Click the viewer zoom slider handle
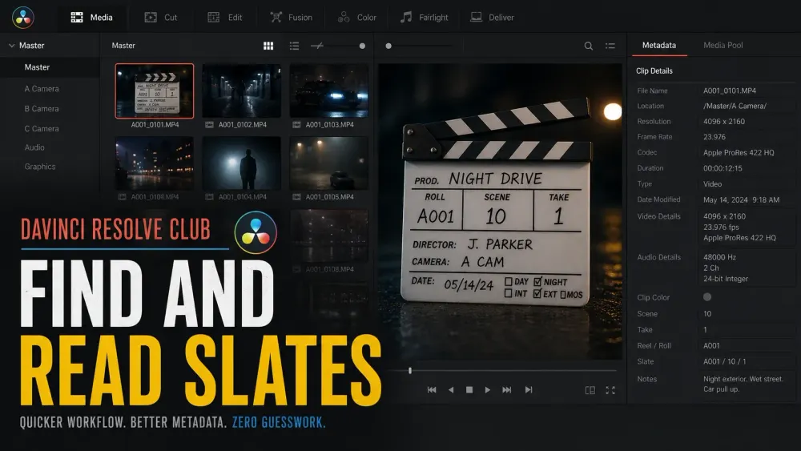This screenshot has height=451, width=801. [x=388, y=46]
